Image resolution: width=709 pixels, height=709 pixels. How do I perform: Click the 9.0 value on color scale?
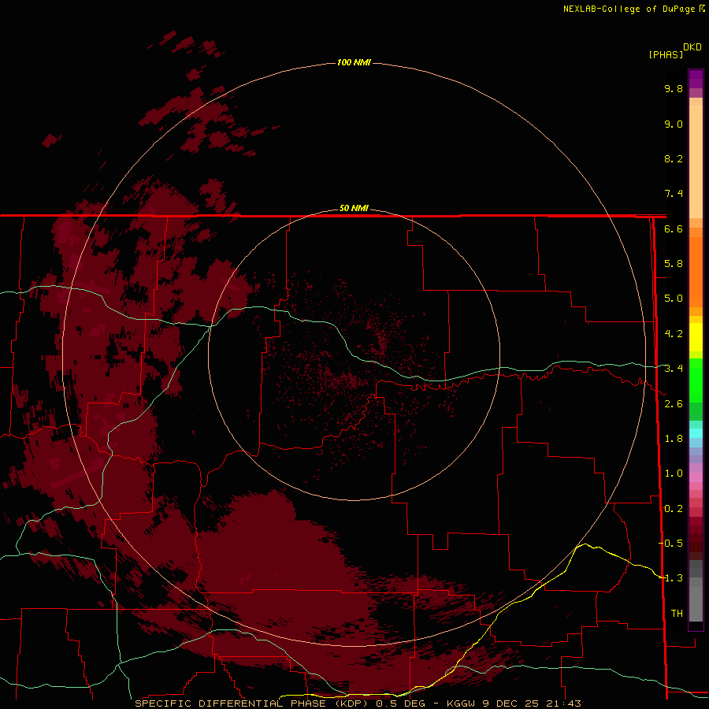674,124
